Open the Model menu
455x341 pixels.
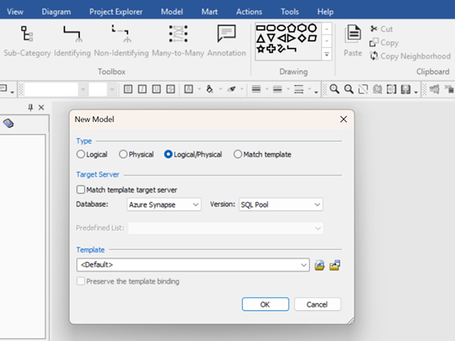pos(172,12)
